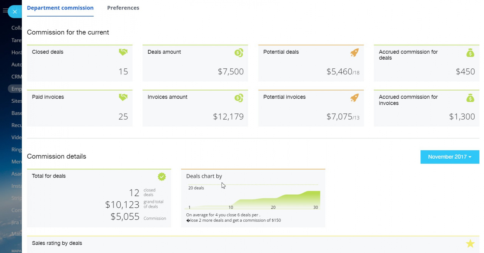Toggle the hamburger menu in the sidebar

tap(5, 11)
